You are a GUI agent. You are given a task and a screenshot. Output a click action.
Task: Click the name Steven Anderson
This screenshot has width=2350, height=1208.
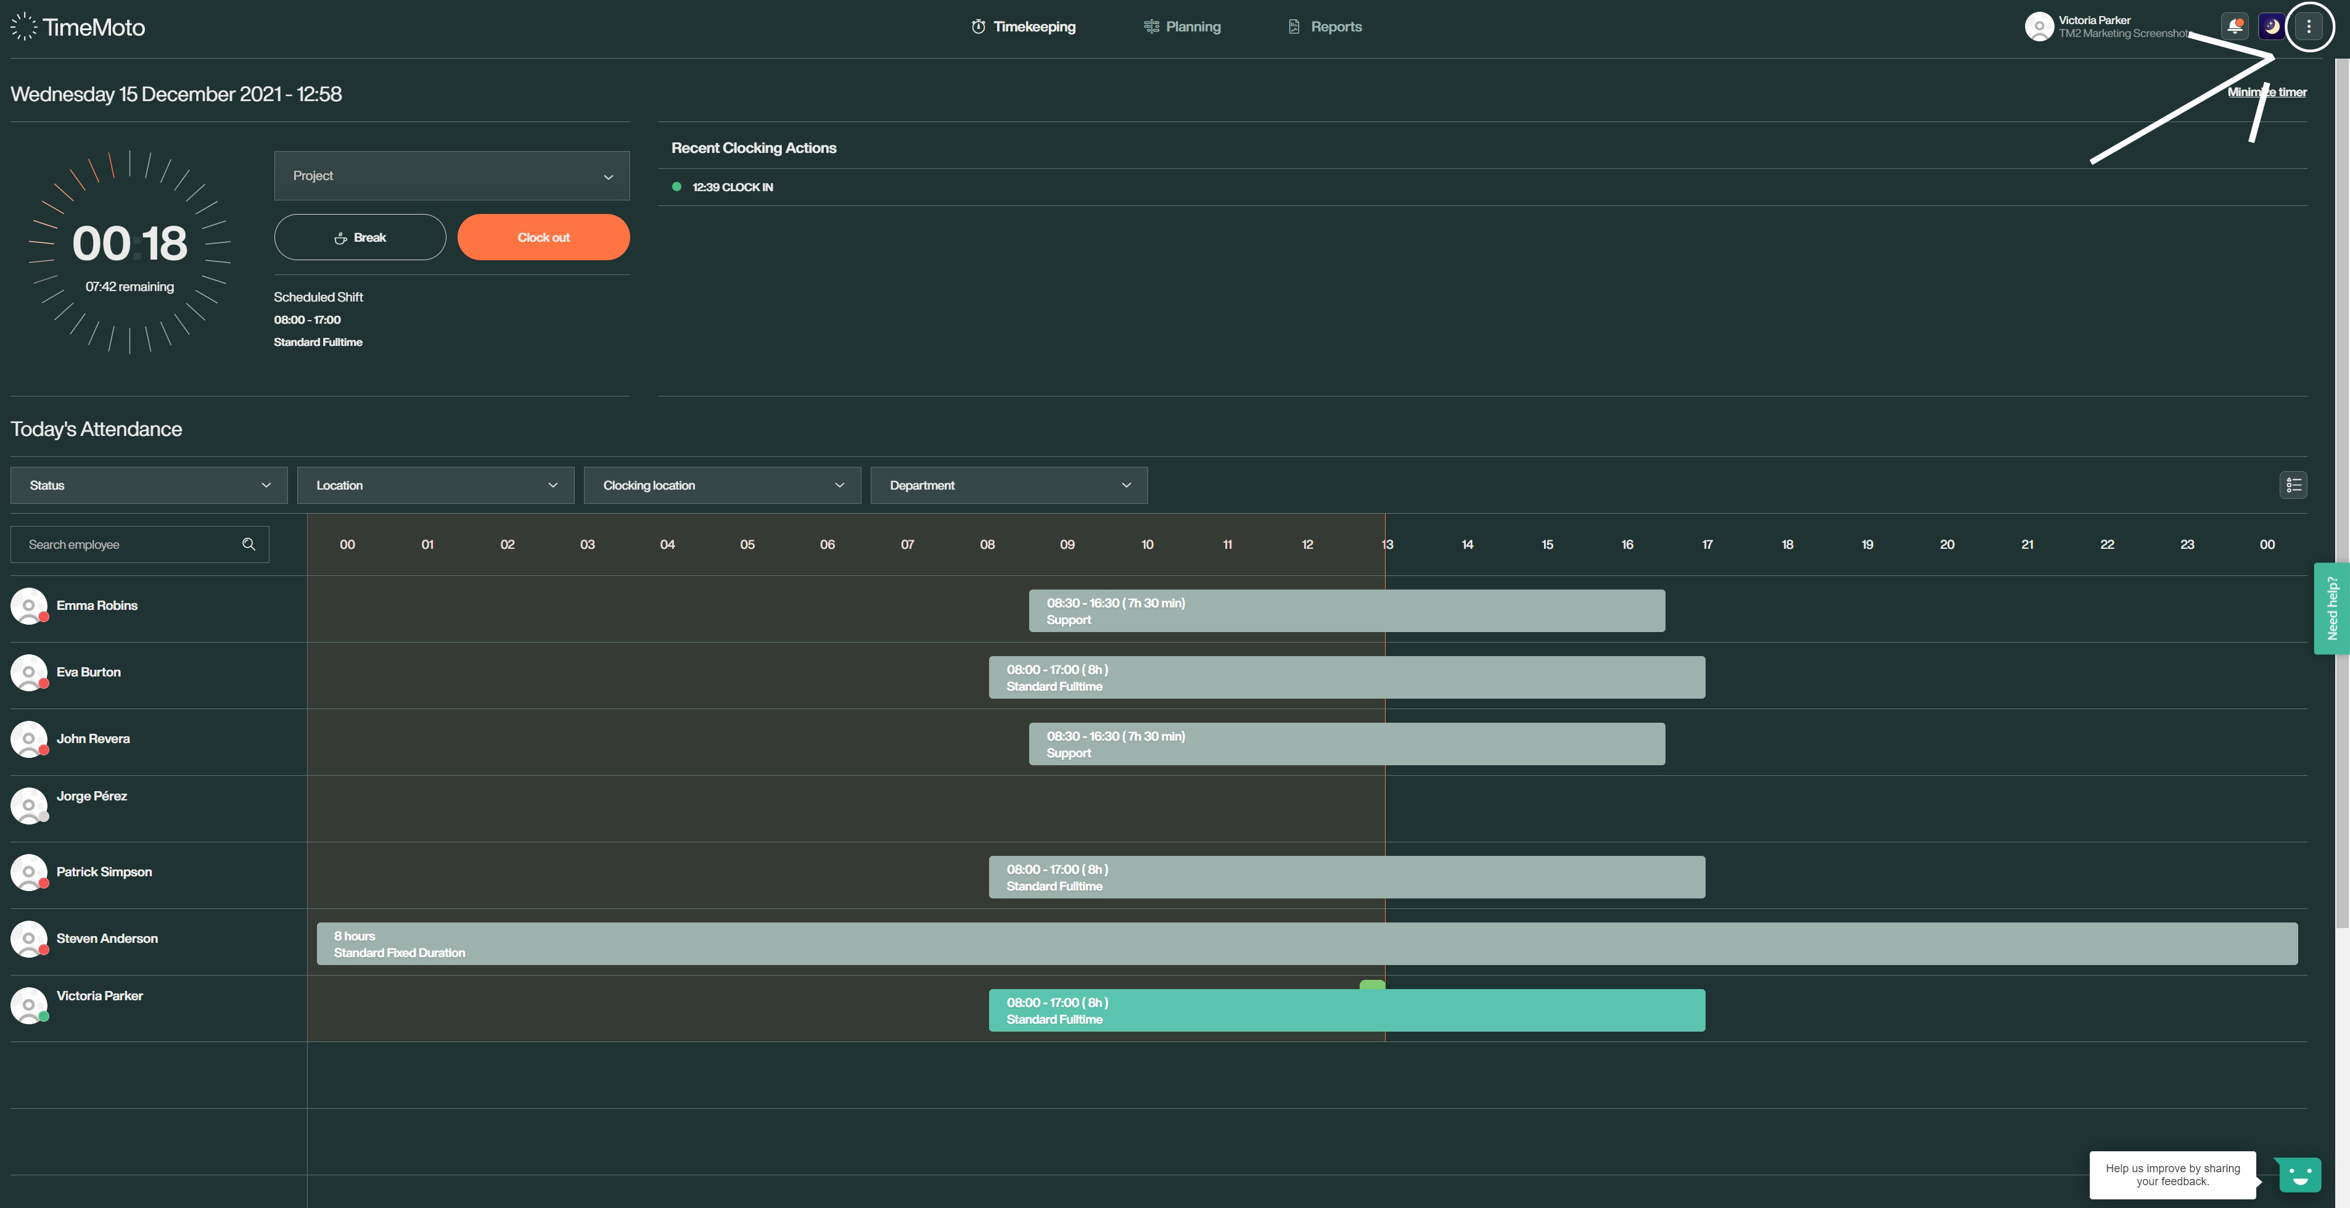[107, 938]
